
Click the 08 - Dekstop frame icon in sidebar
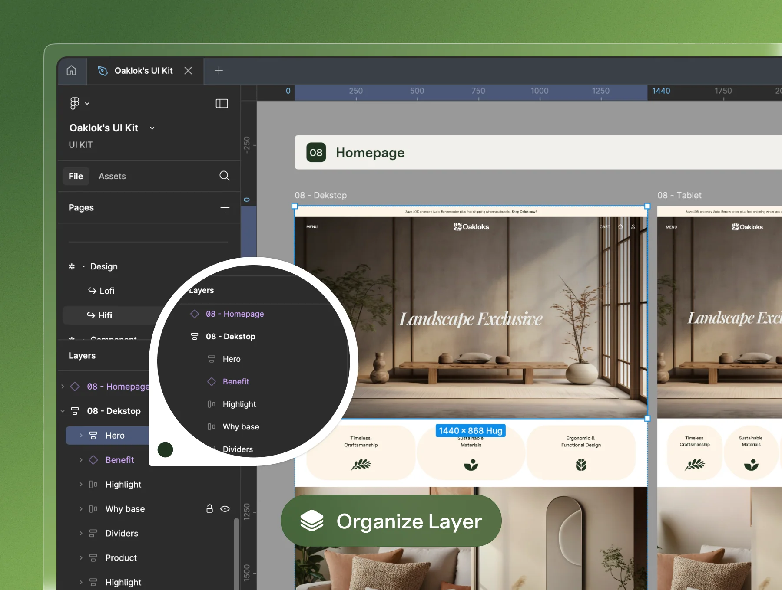[x=75, y=411]
